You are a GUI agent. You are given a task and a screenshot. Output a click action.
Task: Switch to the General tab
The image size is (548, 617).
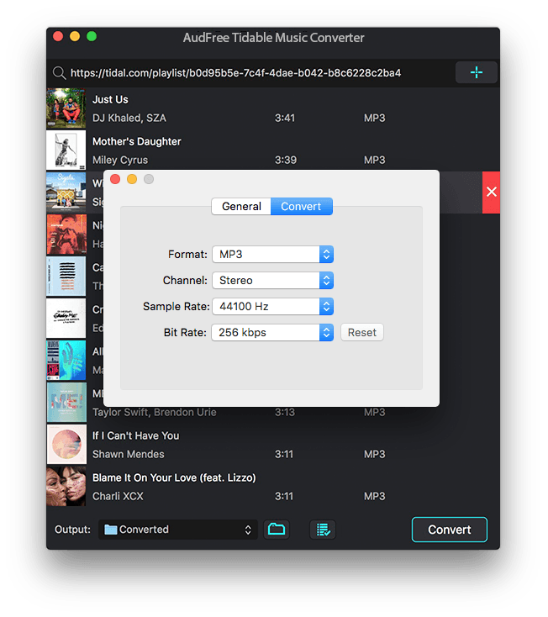pyautogui.click(x=241, y=206)
